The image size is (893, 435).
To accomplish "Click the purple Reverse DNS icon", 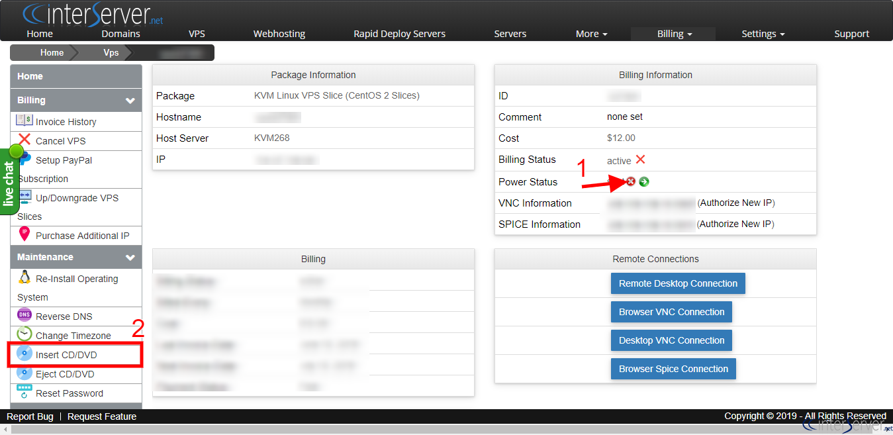I will (x=24, y=315).
